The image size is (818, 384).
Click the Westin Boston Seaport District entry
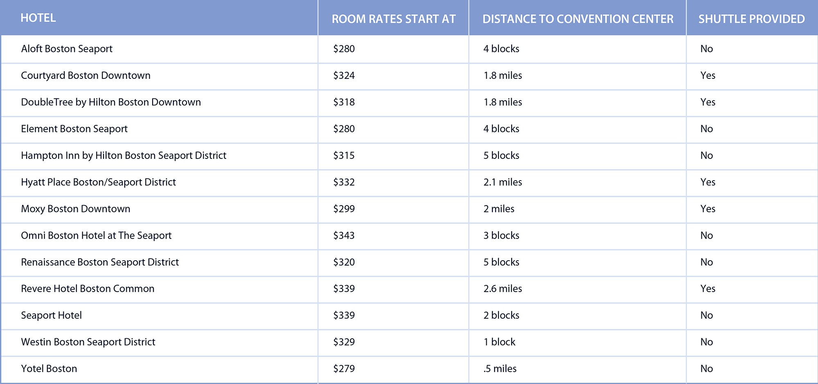coord(88,342)
